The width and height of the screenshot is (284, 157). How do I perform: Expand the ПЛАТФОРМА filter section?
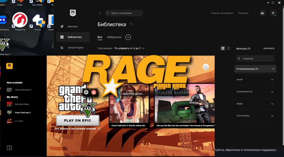coord(255,116)
